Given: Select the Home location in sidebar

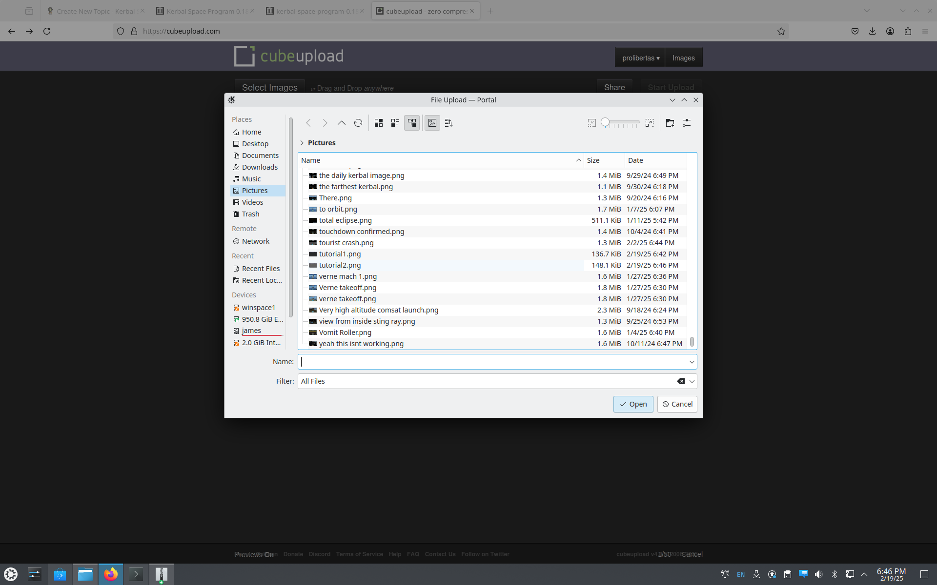Looking at the screenshot, I should point(252,132).
